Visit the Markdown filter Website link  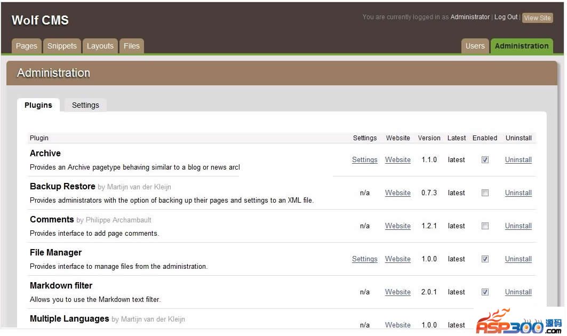(398, 292)
